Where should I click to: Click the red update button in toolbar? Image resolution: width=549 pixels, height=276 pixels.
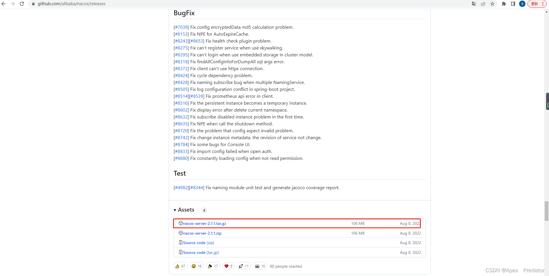tap(537, 4)
